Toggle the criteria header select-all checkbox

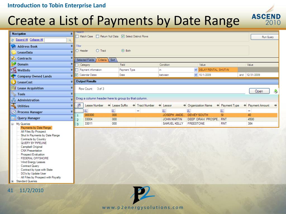[x=77, y=65]
